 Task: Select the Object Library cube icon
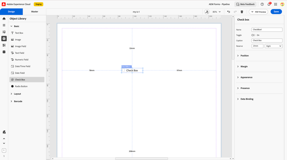point(4,39)
